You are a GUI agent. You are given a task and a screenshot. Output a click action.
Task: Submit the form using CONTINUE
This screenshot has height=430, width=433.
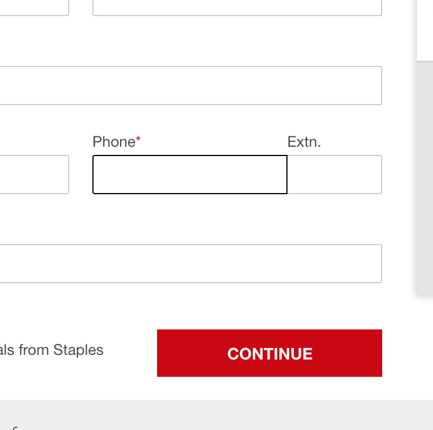[270, 353]
